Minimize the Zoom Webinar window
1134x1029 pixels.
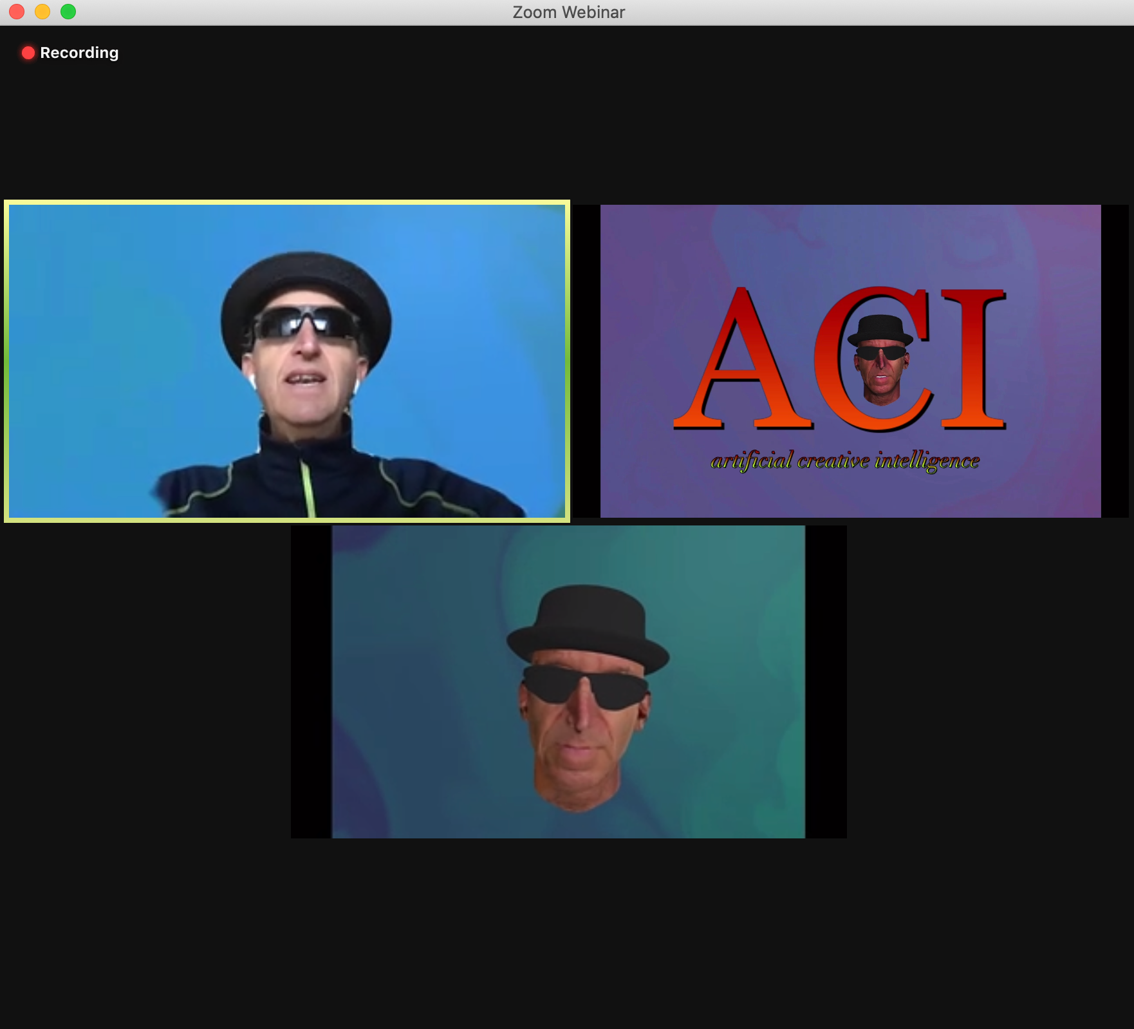tap(42, 12)
